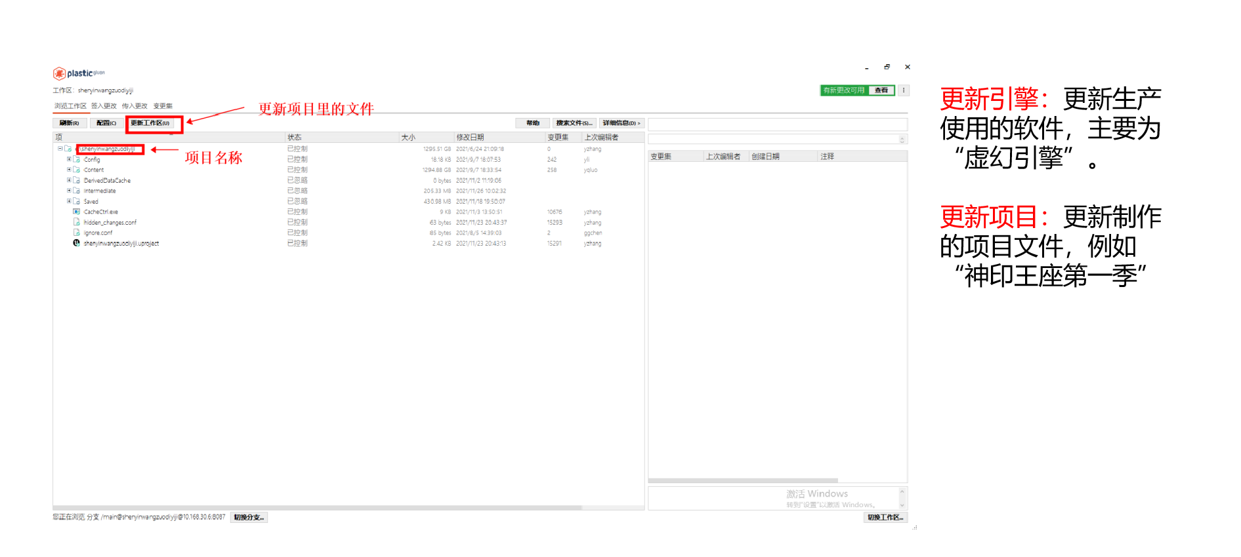Expand the Intermediate folder node

pyautogui.click(x=69, y=191)
